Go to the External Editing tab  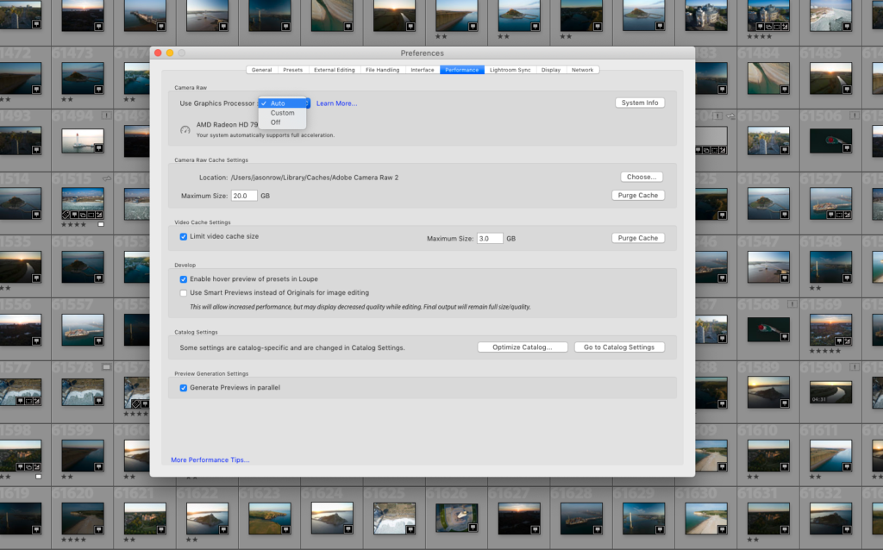coord(335,70)
